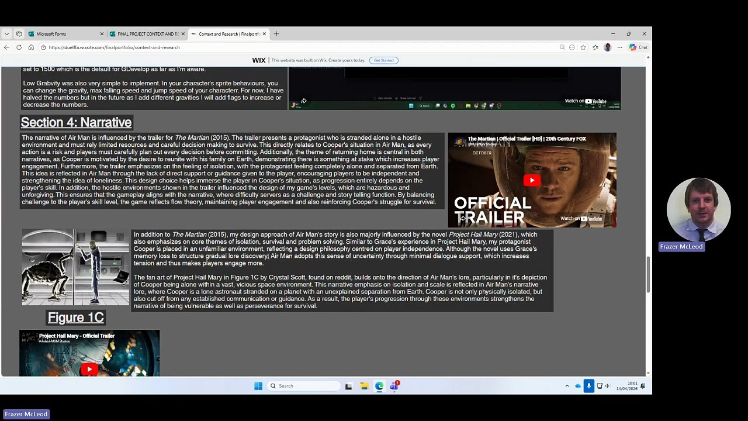Click Frazer McLeod's webcam video tile
This screenshot has width=748, height=421.
point(698,209)
